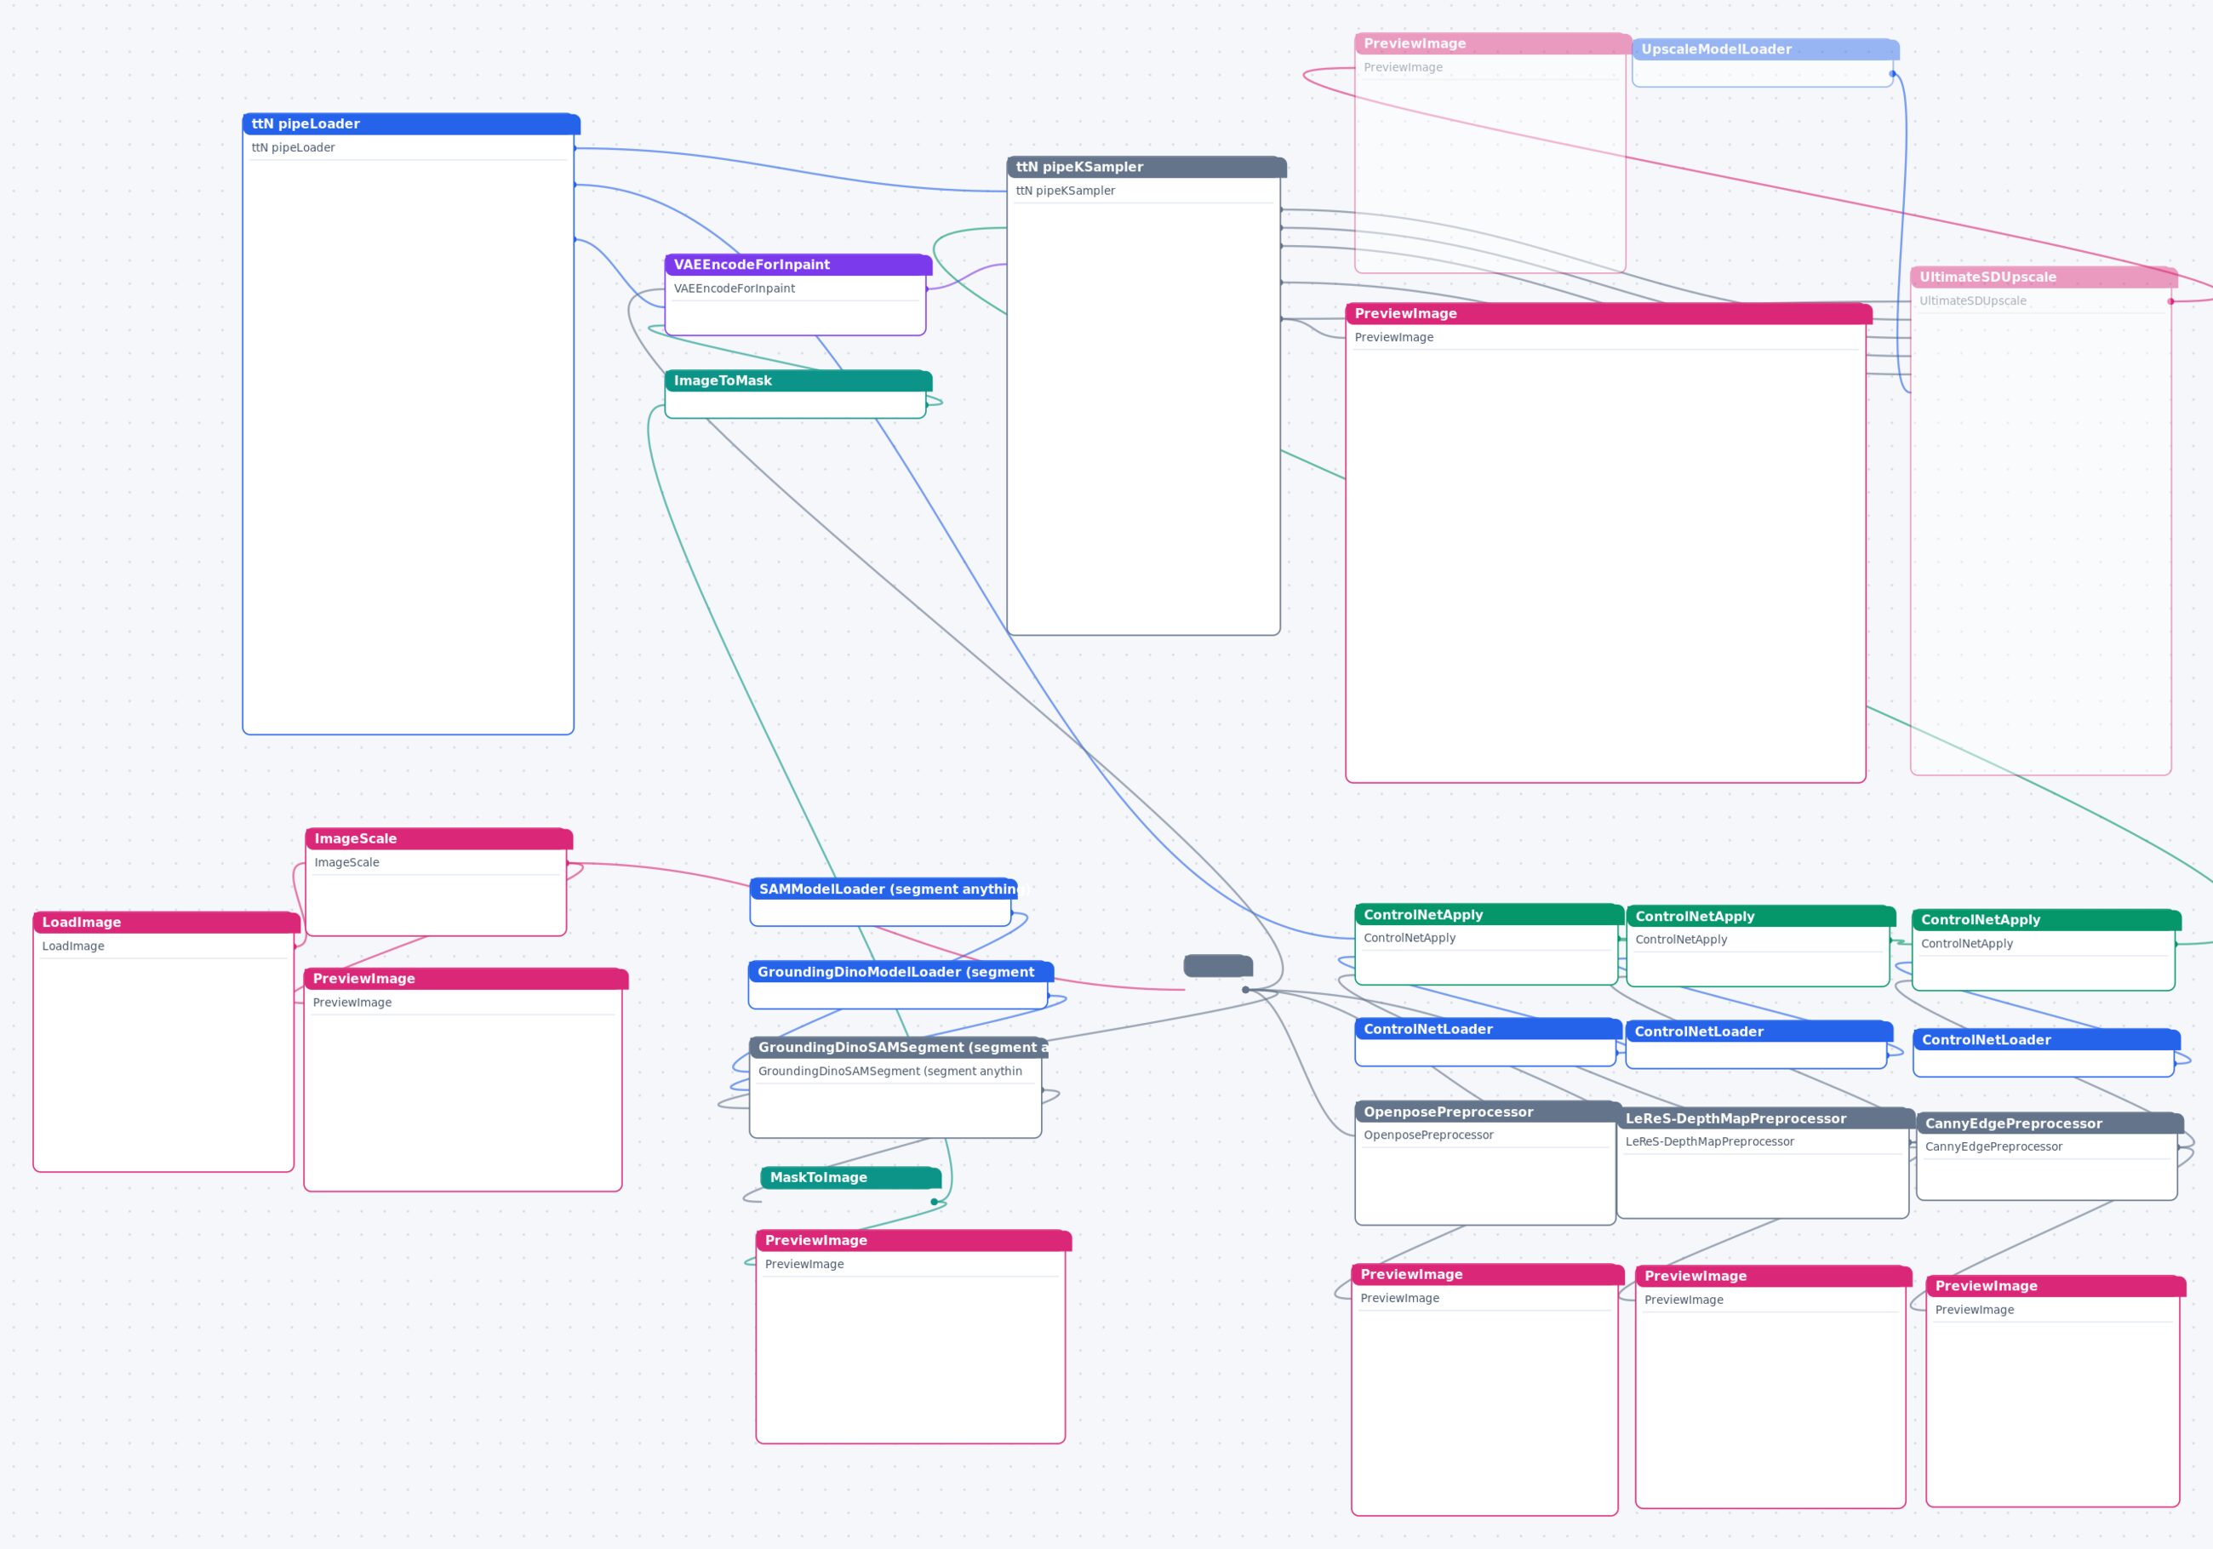Click the output dot on UpscaleModelLoader
2213x1549 pixels.
click(1893, 73)
